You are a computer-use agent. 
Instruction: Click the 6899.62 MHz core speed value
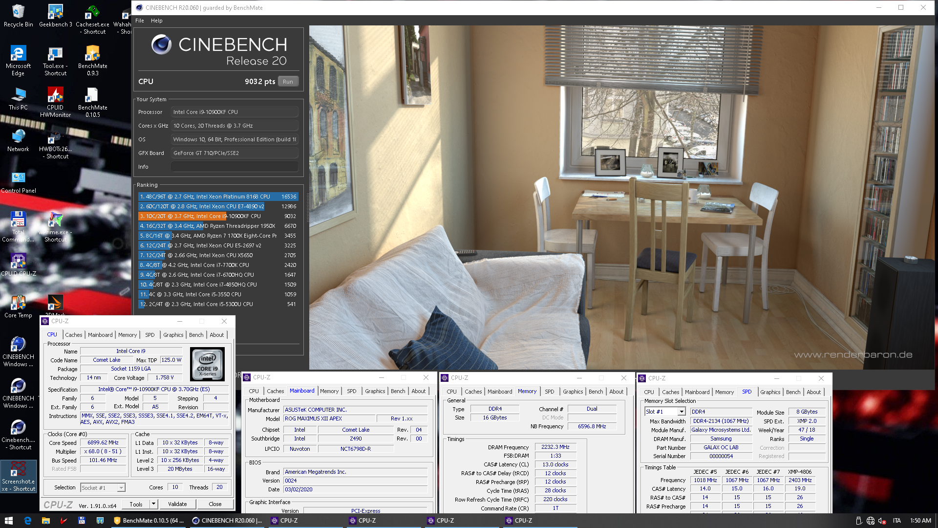pos(103,442)
